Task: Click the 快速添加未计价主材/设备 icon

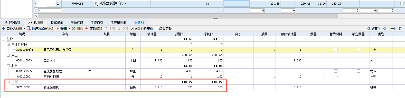Action: click(29, 28)
